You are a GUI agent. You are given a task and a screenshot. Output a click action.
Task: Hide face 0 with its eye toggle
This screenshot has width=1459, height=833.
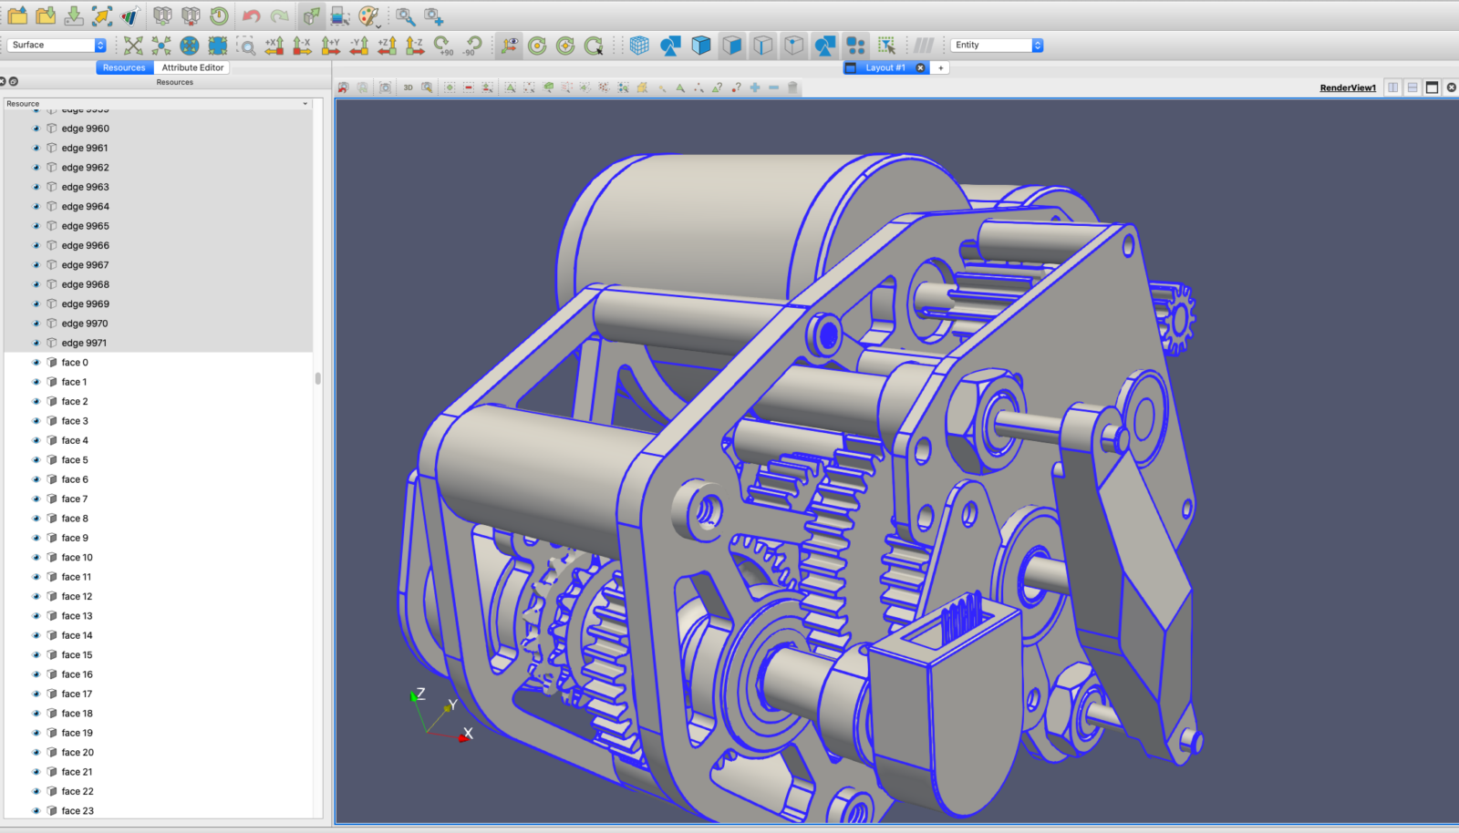35,362
